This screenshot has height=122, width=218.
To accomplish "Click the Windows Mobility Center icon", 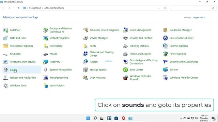I will pos(165,78).
